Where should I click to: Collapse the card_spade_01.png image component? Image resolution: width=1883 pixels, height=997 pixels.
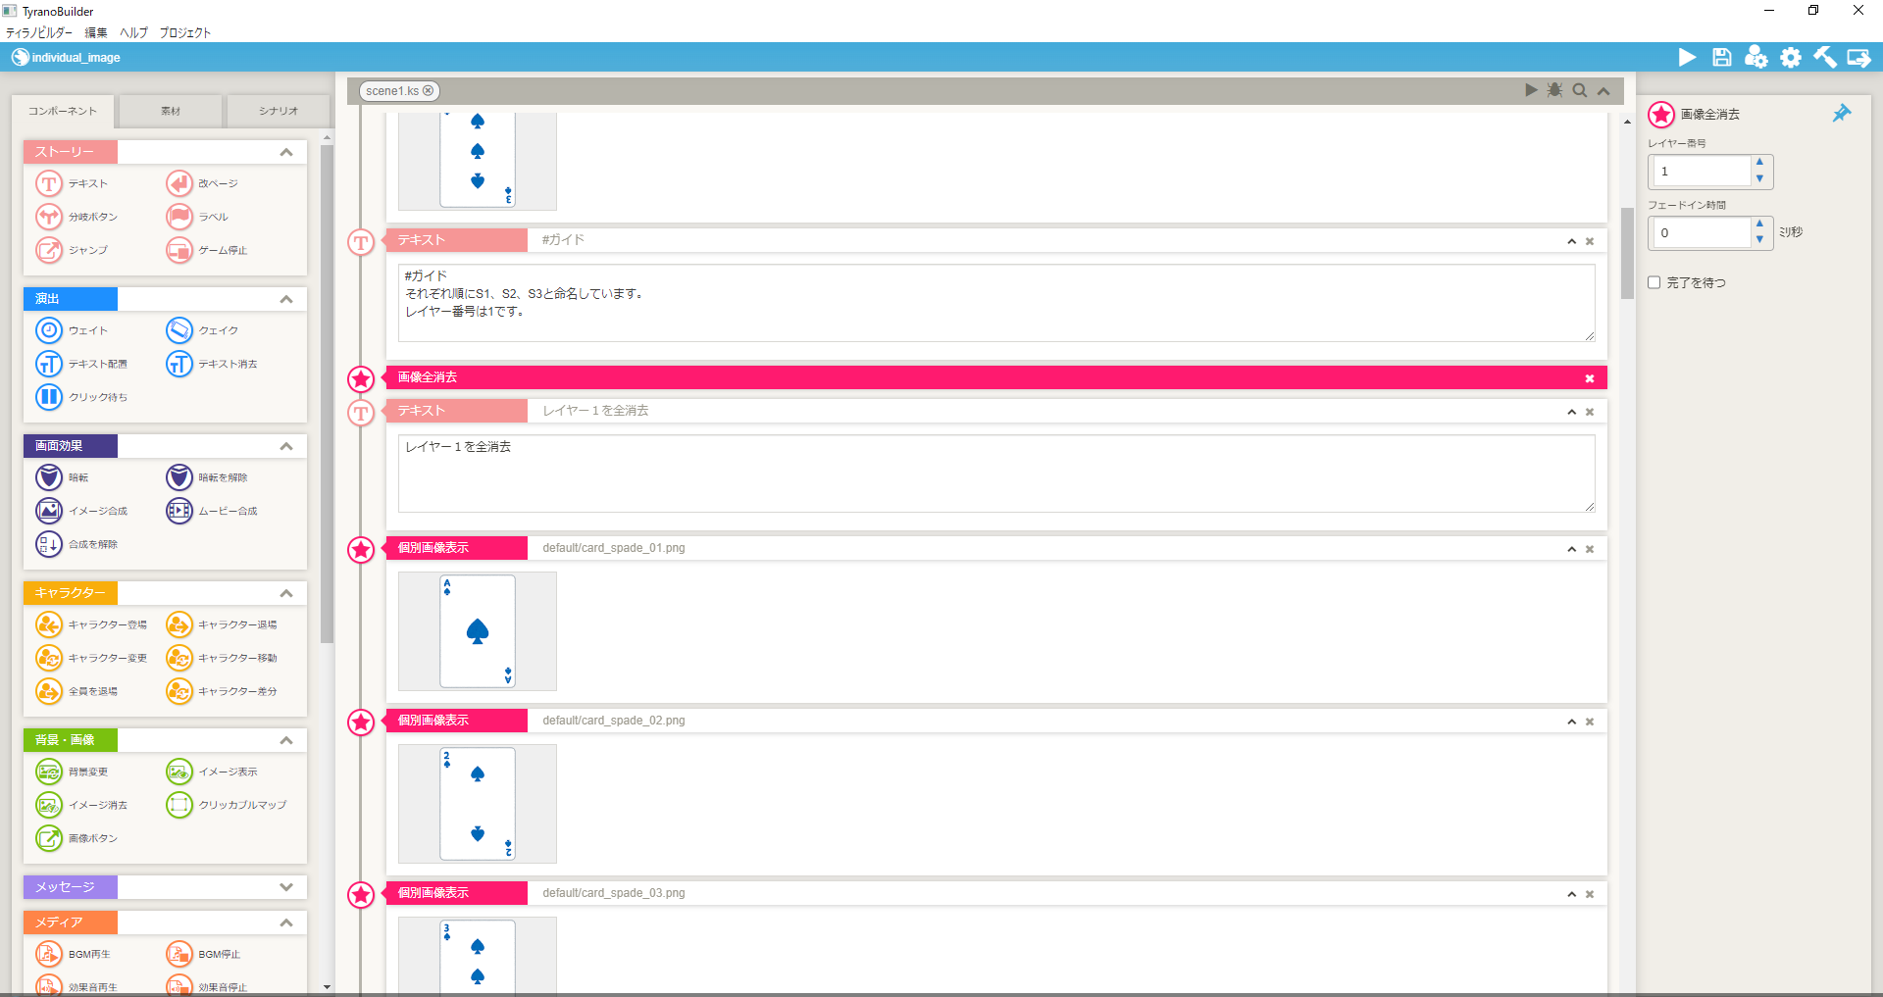(1571, 549)
